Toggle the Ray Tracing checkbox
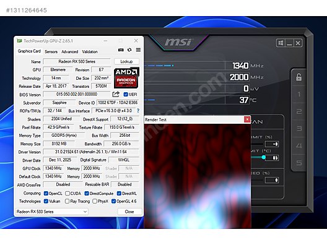Viewport: 327px width, 245px height. (67, 201)
